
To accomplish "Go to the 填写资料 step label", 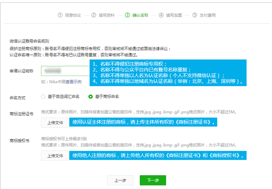I will click(106, 15).
